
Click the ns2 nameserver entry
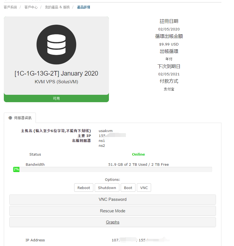tap(102, 145)
